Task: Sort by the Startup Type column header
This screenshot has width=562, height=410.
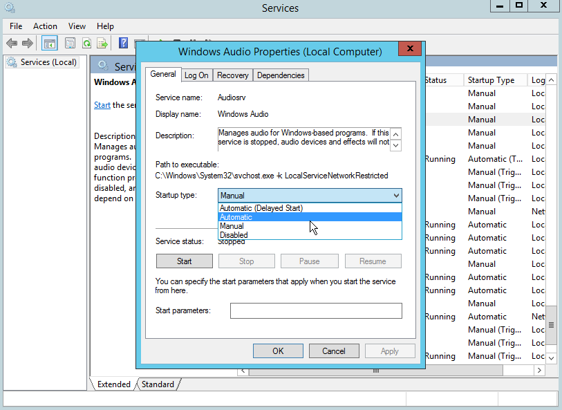Action: (495, 80)
